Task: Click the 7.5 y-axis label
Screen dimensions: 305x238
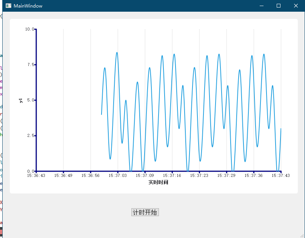Action: [31, 64]
